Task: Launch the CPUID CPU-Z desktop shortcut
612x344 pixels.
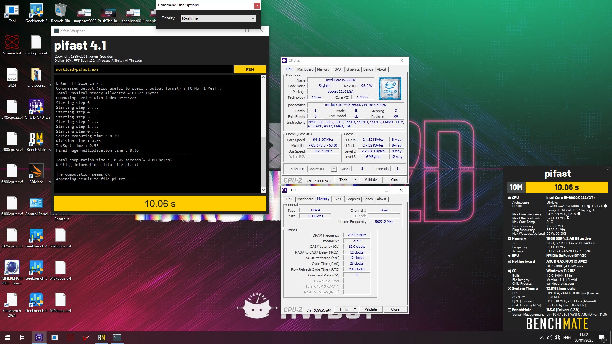Action: [36, 110]
